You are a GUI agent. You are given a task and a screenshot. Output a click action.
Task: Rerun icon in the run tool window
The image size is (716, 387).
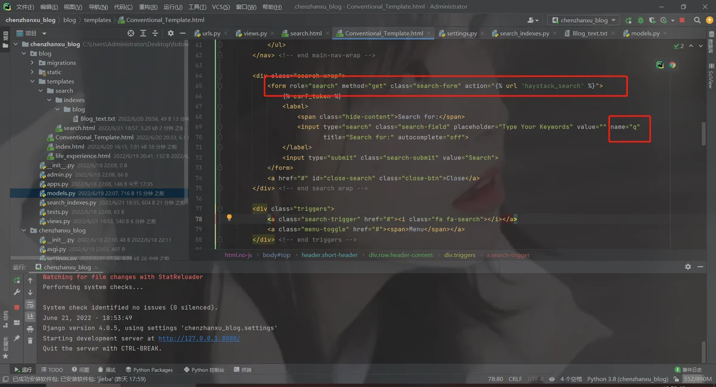[17, 280]
